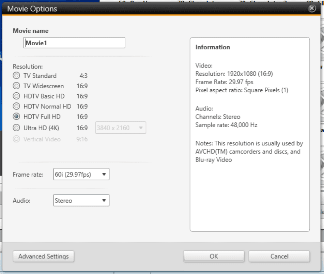Screen dimensions: 324x274
Task: Close the Movie Options dialog
Action: coord(312,9)
